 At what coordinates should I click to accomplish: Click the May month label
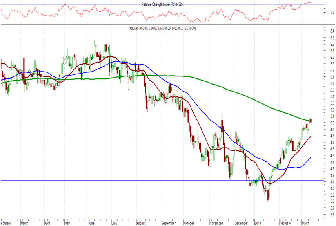(x=67, y=223)
